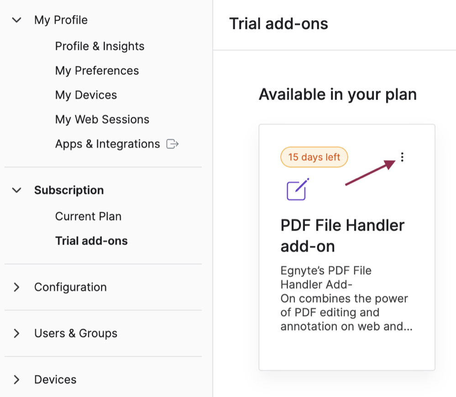The width and height of the screenshot is (456, 397).
Task: Click external link icon beside Apps & Integrations
Action: [172, 144]
